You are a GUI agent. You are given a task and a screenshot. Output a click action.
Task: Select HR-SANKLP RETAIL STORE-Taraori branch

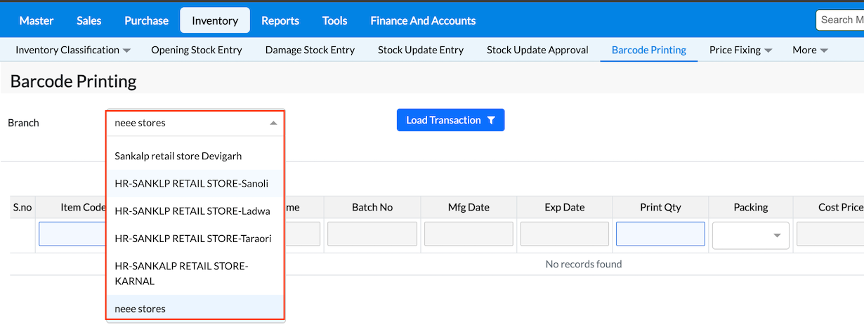click(x=192, y=239)
